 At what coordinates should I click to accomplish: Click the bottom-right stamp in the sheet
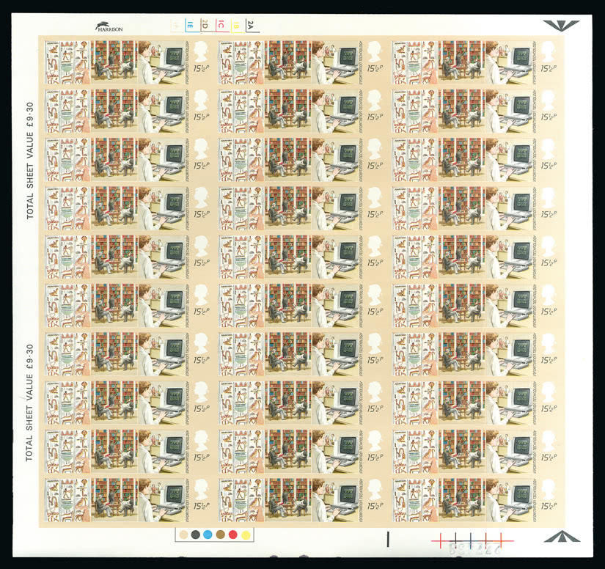(475, 500)
